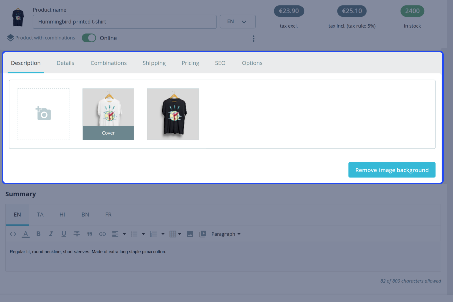453x302 pixels.
Task: Click the numbered list icon
Action: click(x=154, y=234)
